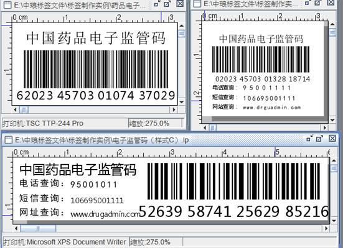The height and width of the screenshot is (248, 343).
Task: Close the top-left 药品电子 label window
Action: point(180,4)
